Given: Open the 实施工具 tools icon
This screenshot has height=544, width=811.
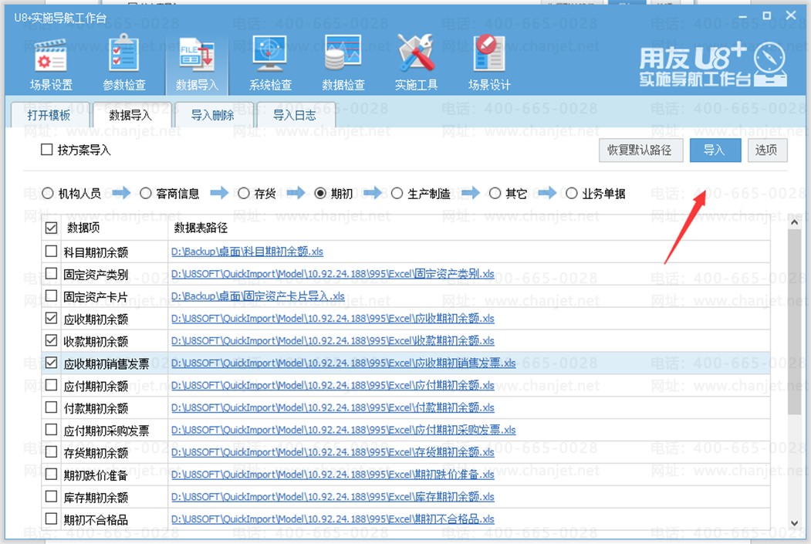Looking at the screenshot, I should pos(416,63).
